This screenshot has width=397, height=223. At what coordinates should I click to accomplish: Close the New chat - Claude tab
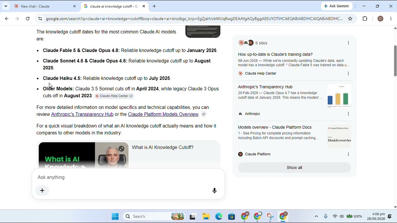[x=74, y=6]
